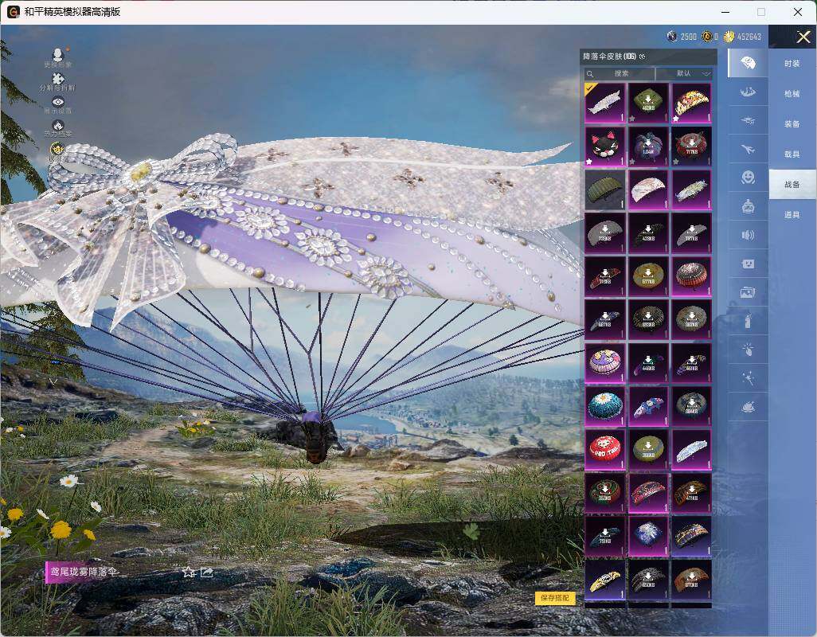Select the red skull round parachute
This screenshot has height=637, width=817.
[x=604, y=449]
